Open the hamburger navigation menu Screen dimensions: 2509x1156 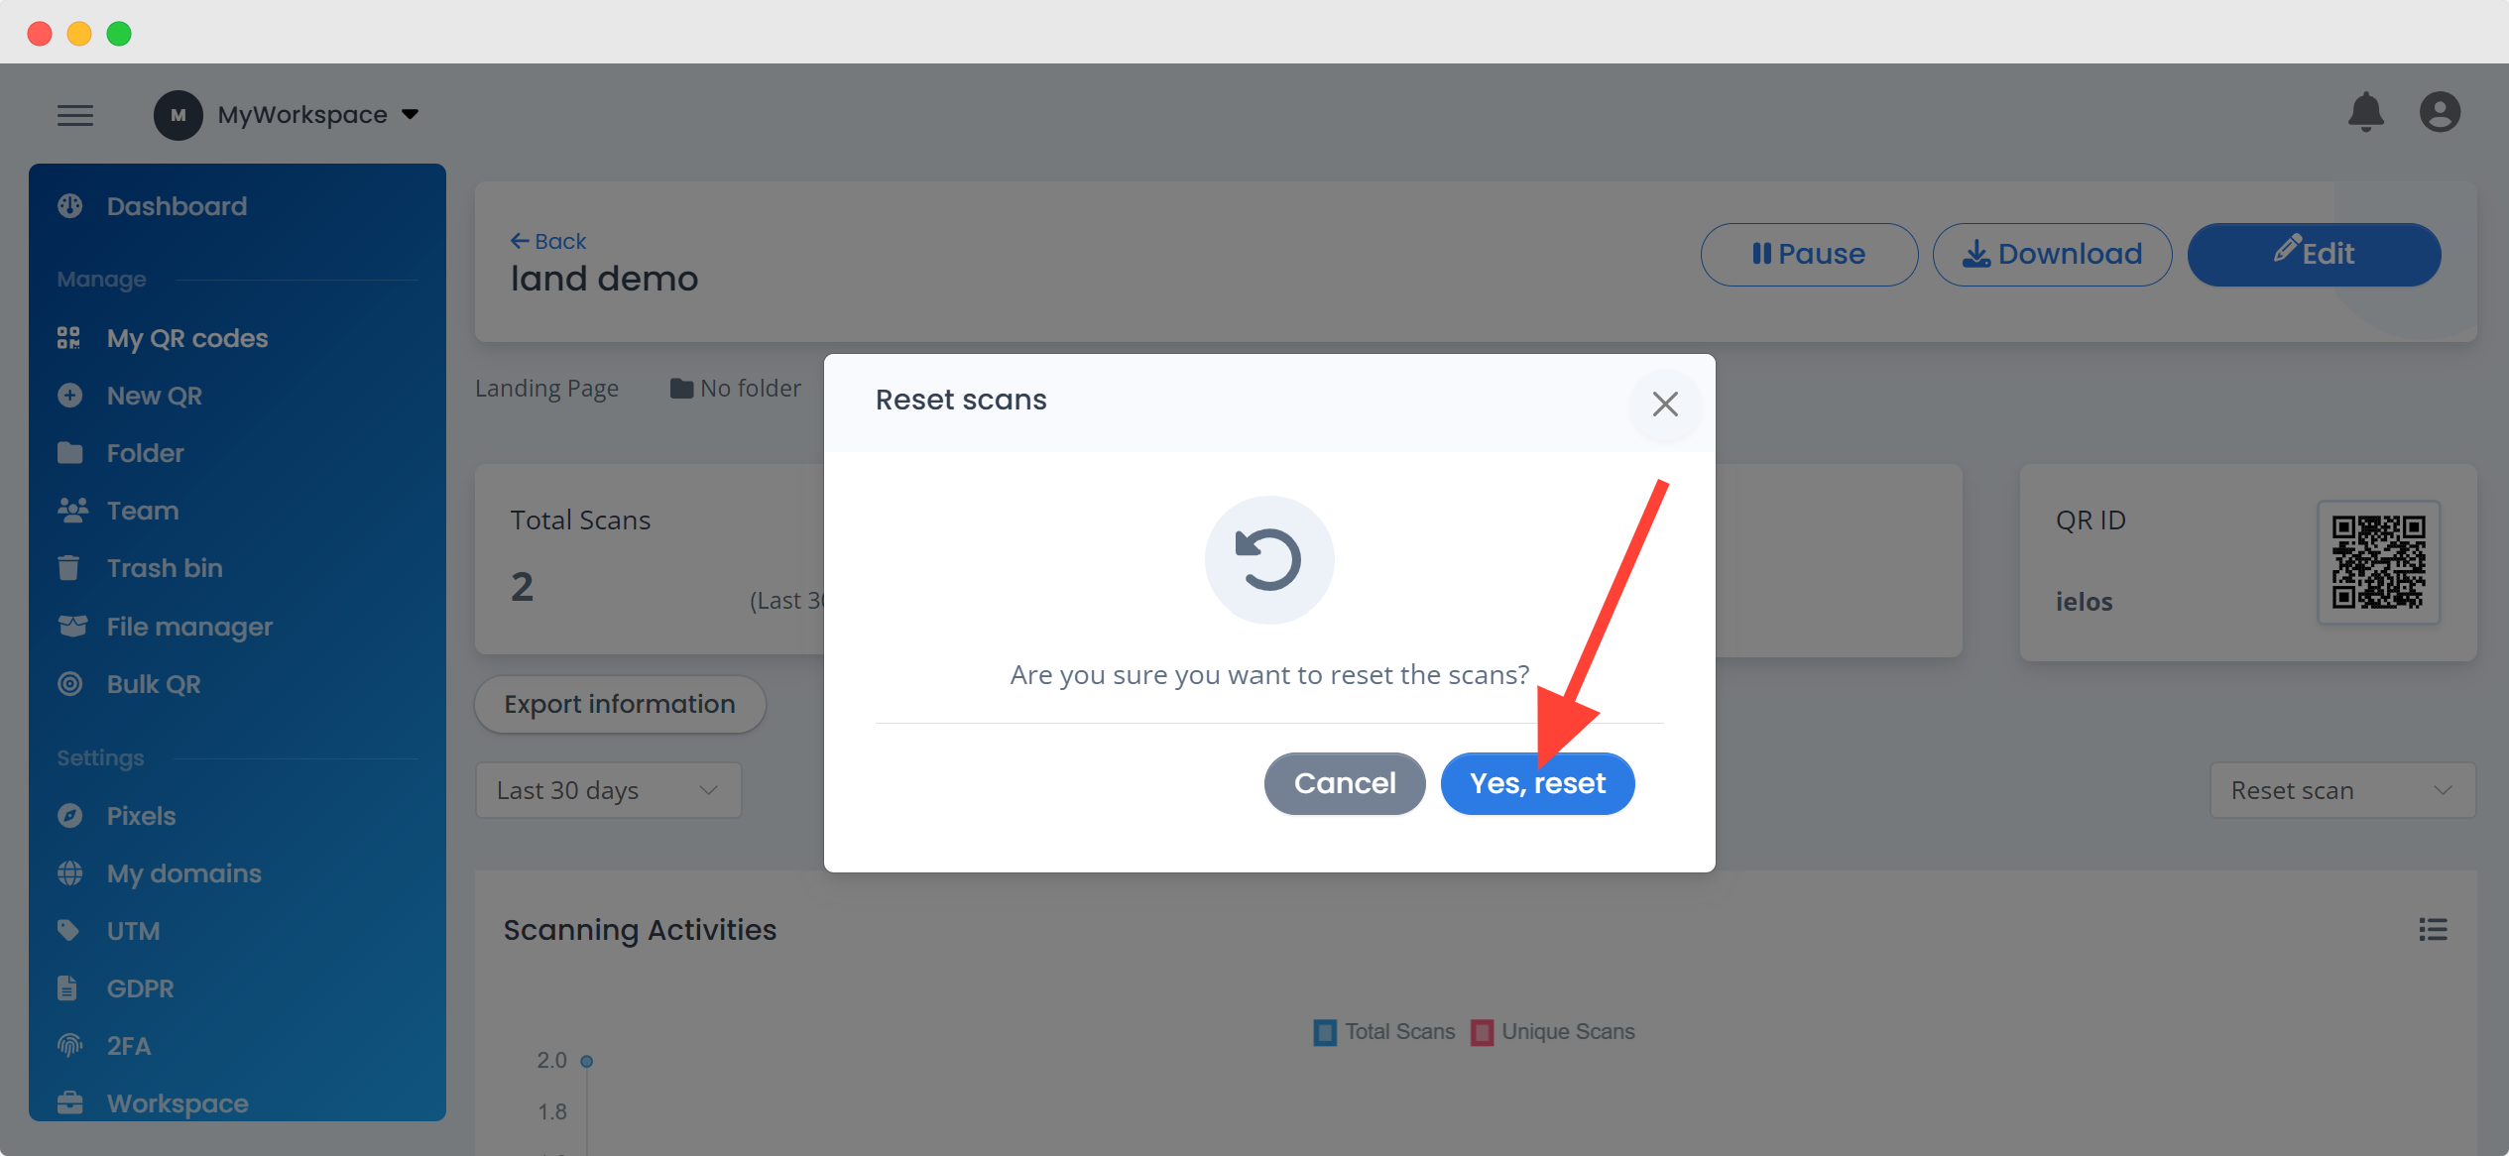pyautogui.click(x=75, y=114)
